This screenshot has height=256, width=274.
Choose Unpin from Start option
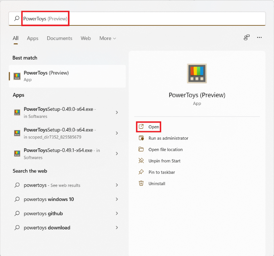coord(164,161)
